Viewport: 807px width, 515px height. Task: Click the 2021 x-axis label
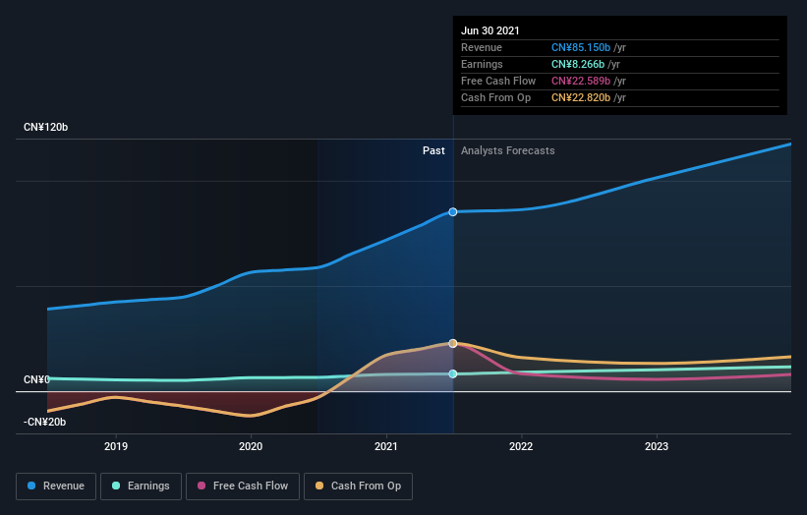pos(386,446)
